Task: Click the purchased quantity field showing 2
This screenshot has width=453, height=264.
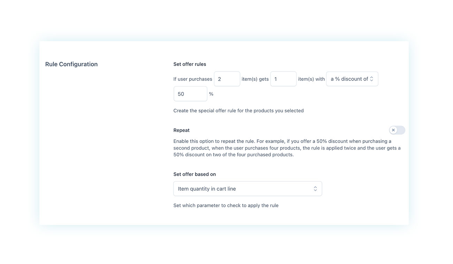Action: pos(227,79)
